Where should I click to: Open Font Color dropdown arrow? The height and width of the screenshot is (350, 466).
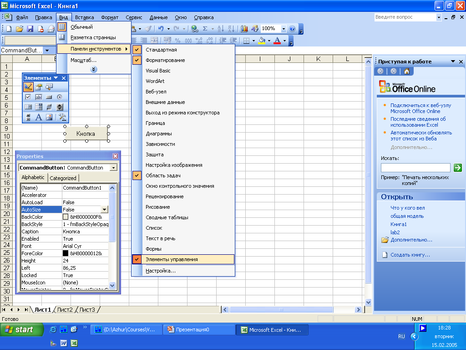pos(285,41)
